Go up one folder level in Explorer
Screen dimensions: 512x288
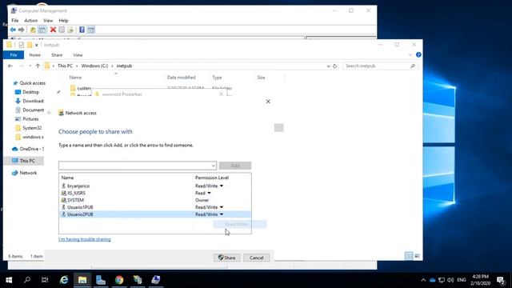(38, 66)
